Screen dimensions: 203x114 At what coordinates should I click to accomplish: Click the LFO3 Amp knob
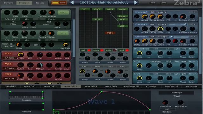click(140, 78)
